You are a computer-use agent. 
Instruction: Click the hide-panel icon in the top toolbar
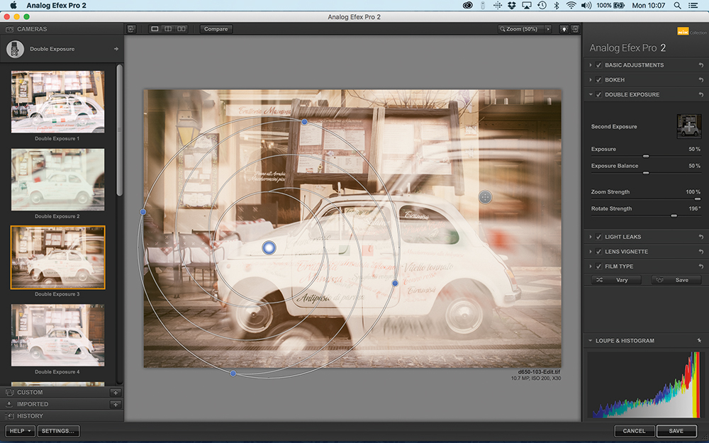point(131,29)
